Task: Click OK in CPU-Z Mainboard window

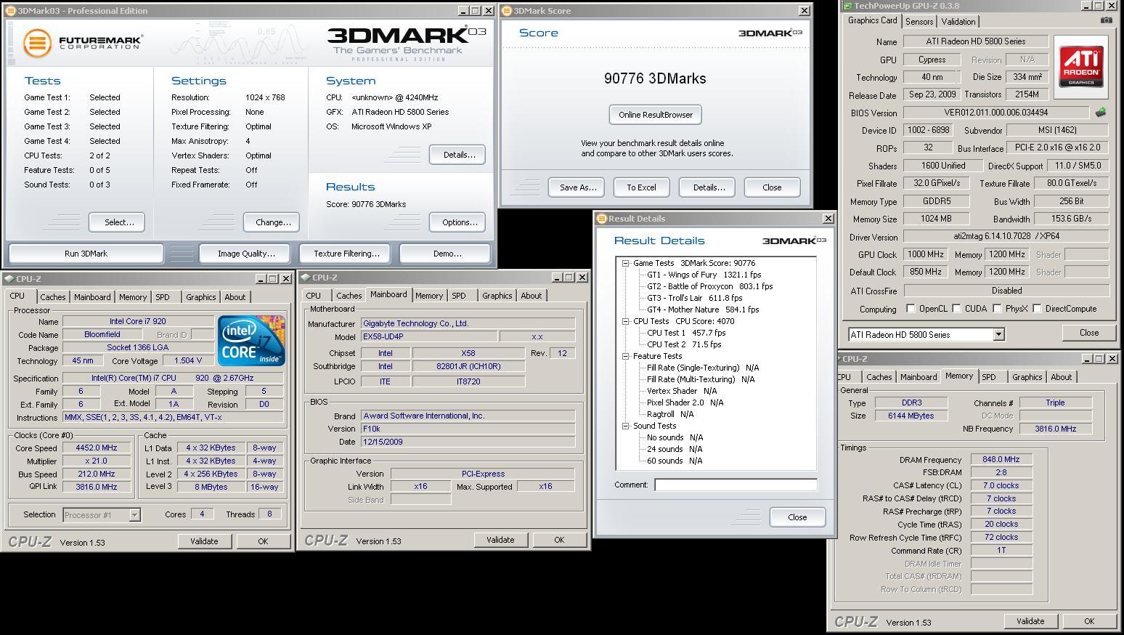Action: click(558, 540)
